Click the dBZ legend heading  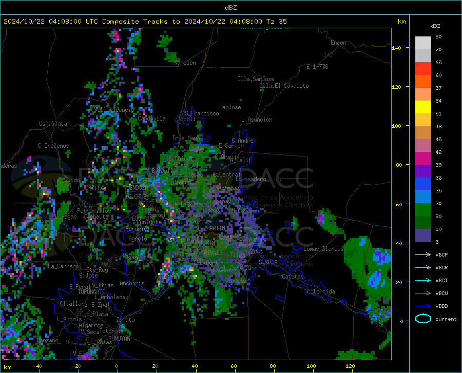[x=435, y=26]
